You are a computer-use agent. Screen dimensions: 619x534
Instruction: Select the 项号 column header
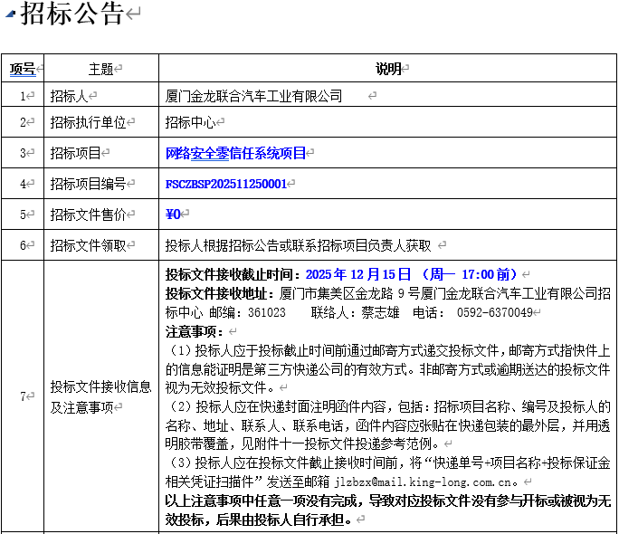tap(22, 69)
